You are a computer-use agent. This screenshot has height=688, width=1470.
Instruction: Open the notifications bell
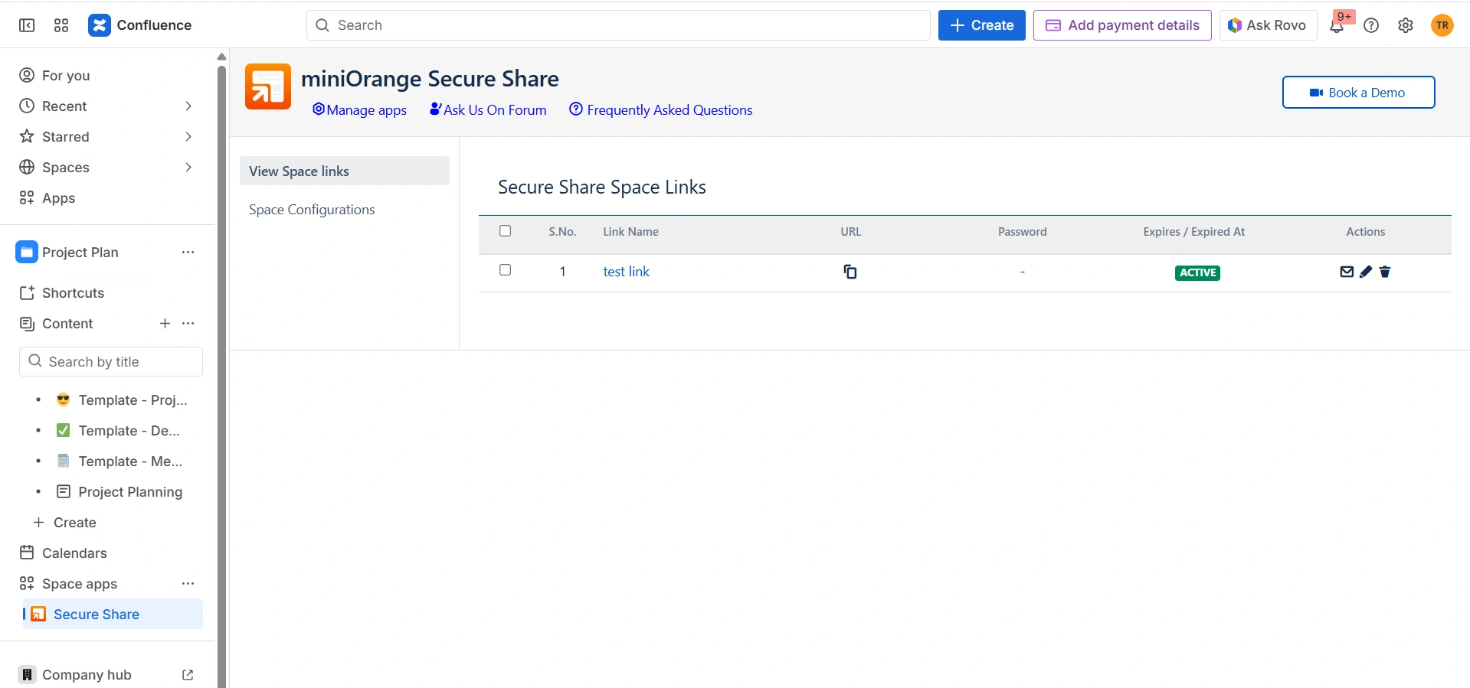pyautogui.click(x=1337, y=26)
